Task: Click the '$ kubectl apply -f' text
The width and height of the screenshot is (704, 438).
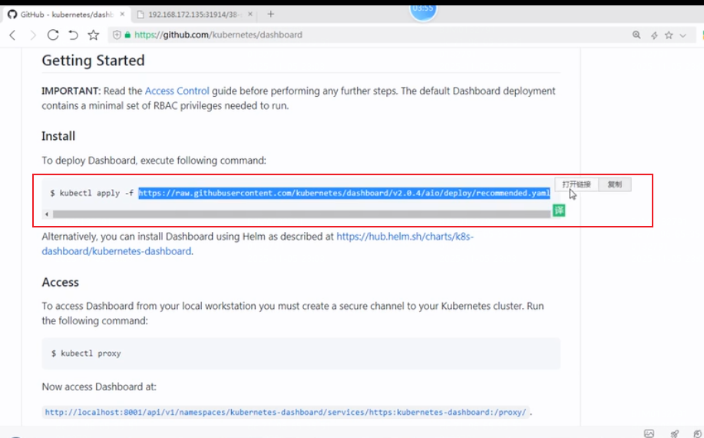Action: (91, 193)
